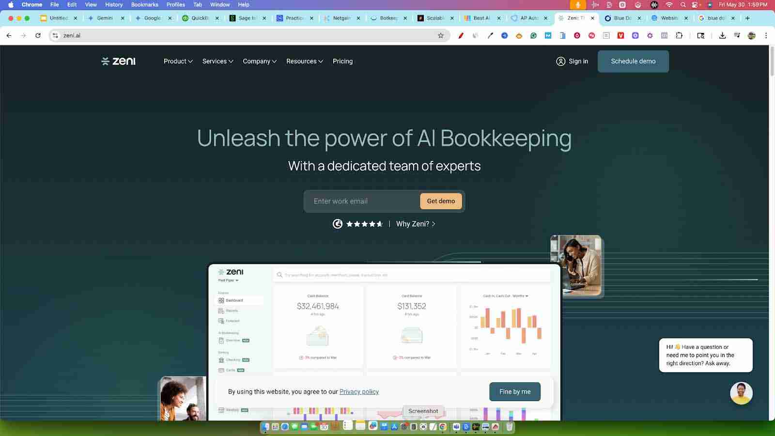Expand the Services dropdown menu
Image resolution: width=775 pixels, height=436 pixels.
coord(217,61)
